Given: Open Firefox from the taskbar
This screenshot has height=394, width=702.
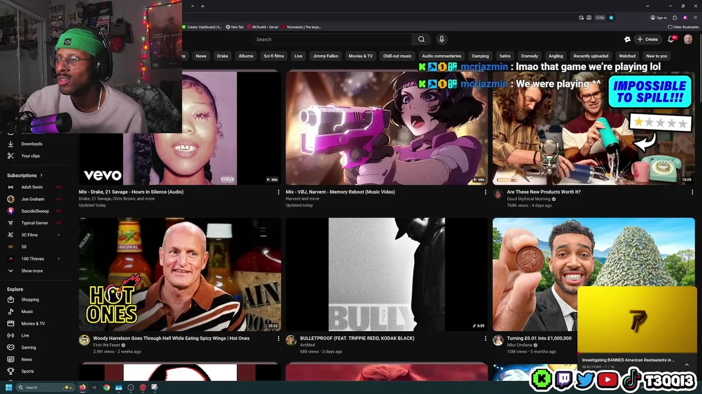Looking at the screenshot, I should pos(83,387).
